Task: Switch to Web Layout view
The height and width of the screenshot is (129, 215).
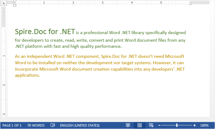Action: click(x=151, y=125)
